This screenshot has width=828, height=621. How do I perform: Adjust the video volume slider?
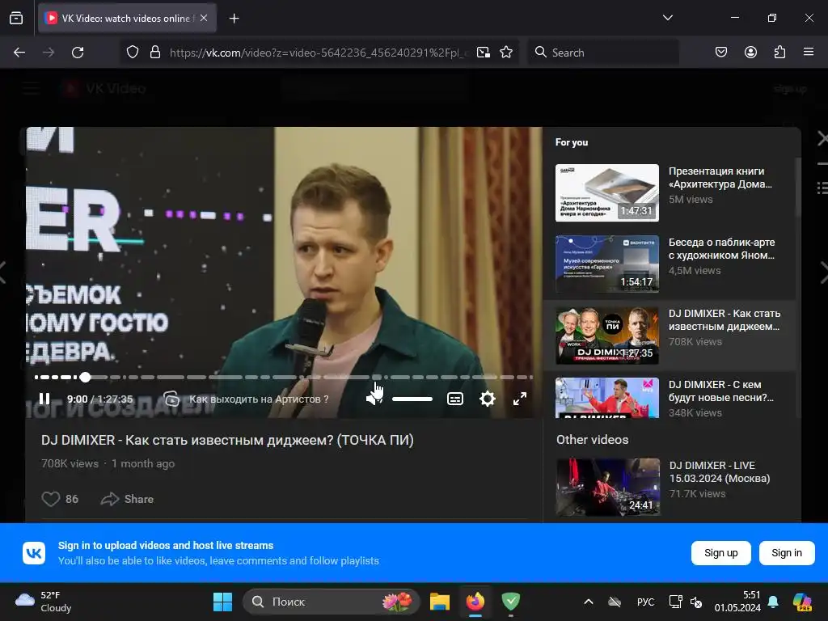point(412,399)
